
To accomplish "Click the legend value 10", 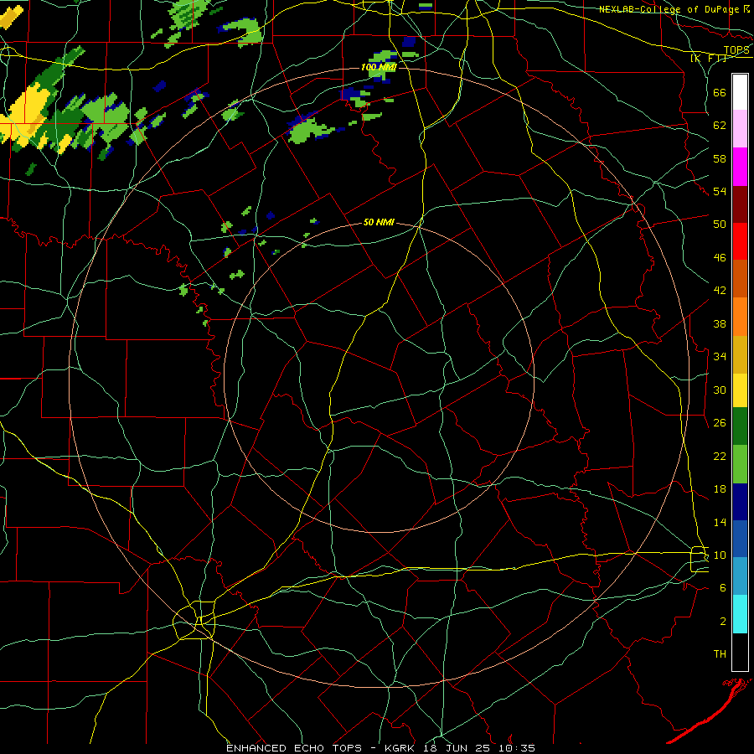I will point(720,555).
